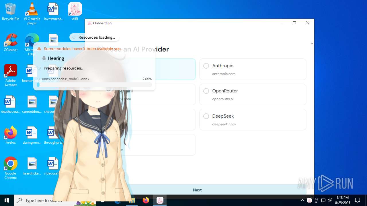Viewport: 367px width, 206px height.
Task: Click the warning triangle icon
Action: pos(39,49)
